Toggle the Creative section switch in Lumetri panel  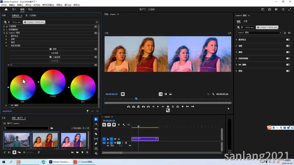(x=288, y=46)
